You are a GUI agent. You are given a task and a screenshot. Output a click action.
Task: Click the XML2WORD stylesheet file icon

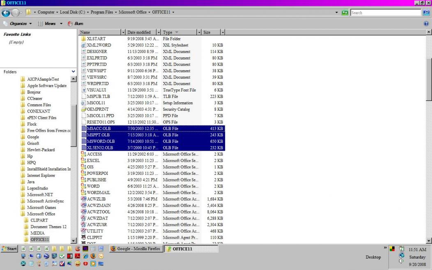pos(83,45)
